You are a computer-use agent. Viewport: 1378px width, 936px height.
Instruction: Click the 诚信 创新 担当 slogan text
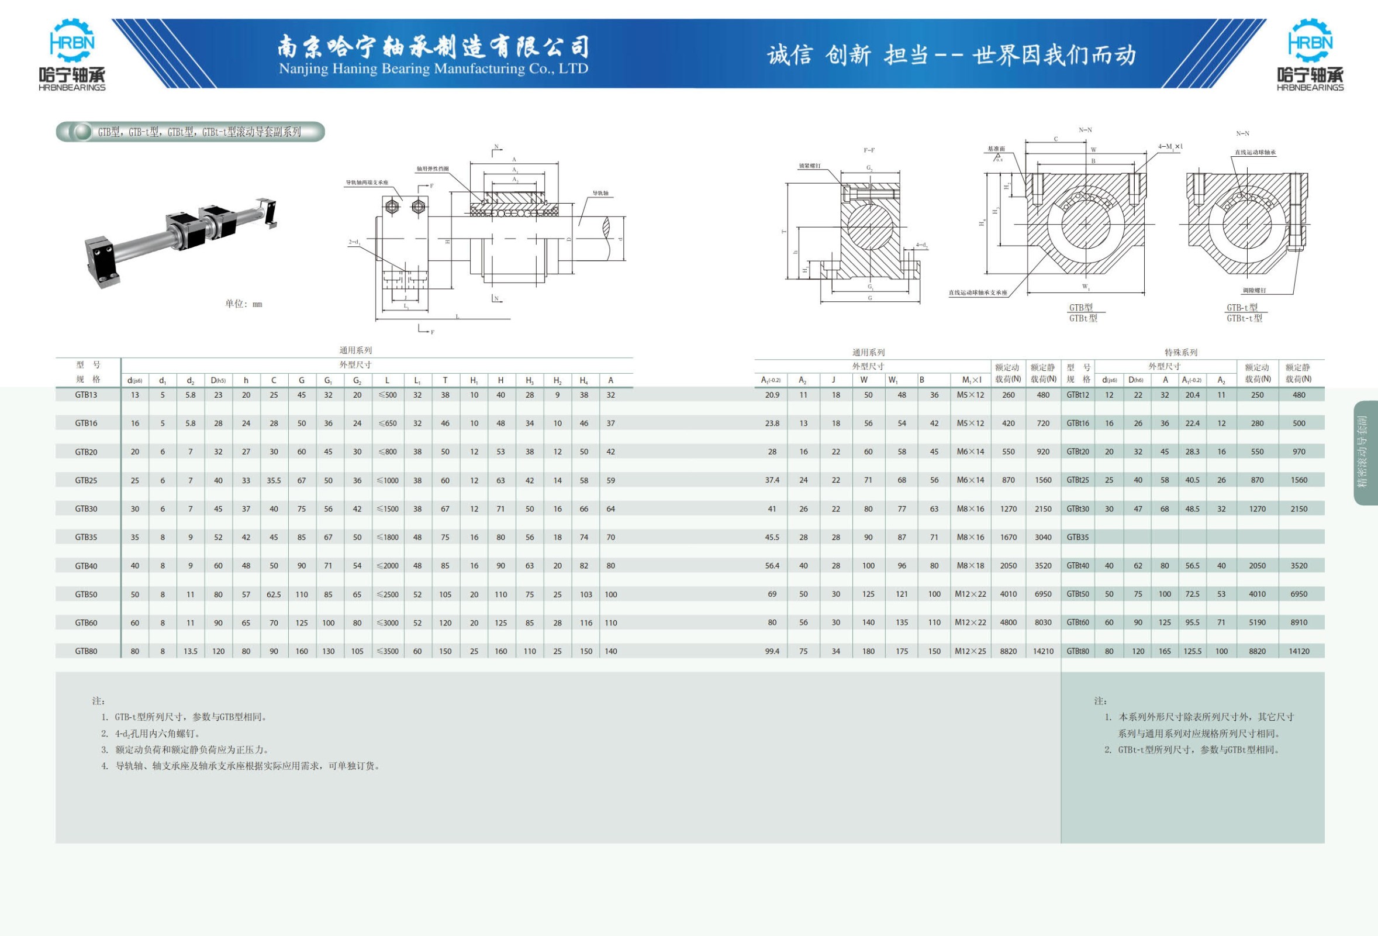click(x=951, y=55)
